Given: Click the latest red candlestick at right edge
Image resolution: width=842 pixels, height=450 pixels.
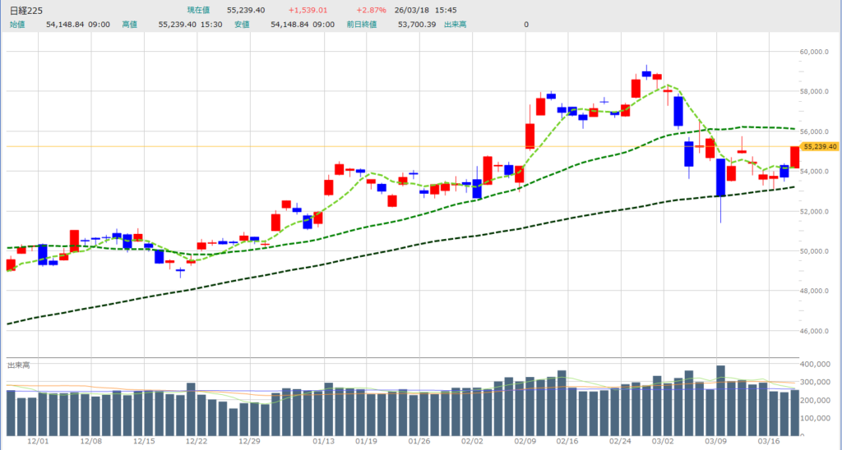Looking at the screenshot, I should 795,158.
